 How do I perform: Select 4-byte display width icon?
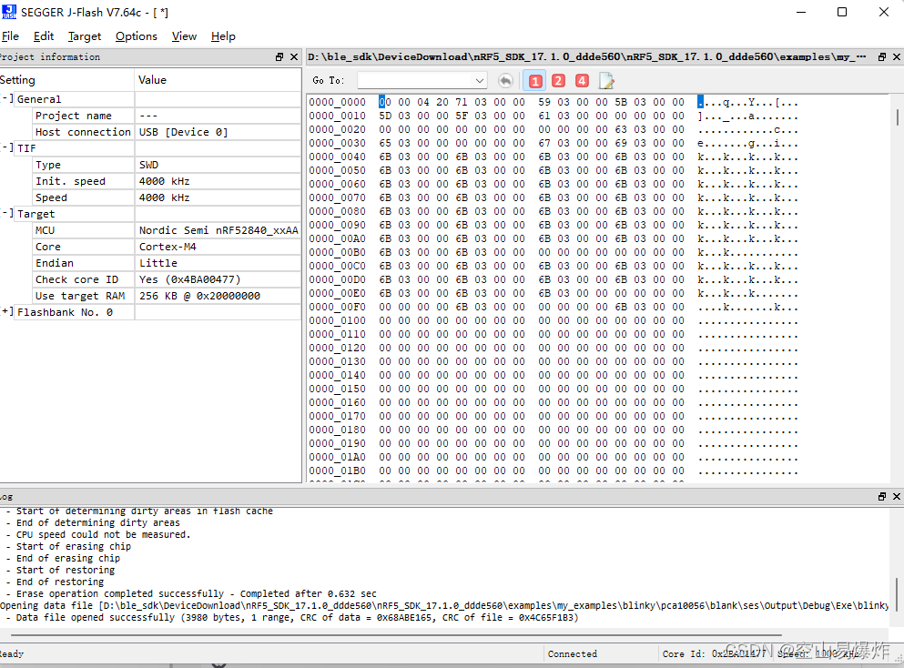(583, 81)
